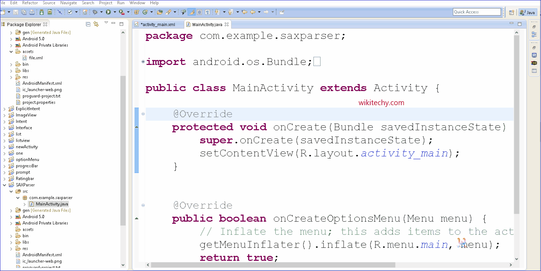Select the Java perspective button
The image size is (541, 271).
coord(527,12)
